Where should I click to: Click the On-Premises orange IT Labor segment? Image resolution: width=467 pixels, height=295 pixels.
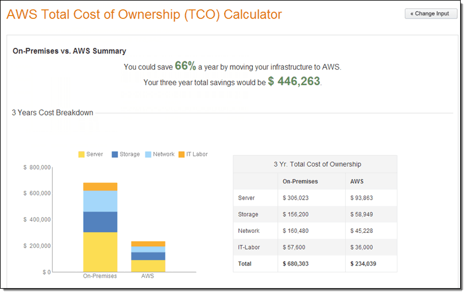pyautogui.click(x=100, y=187)
